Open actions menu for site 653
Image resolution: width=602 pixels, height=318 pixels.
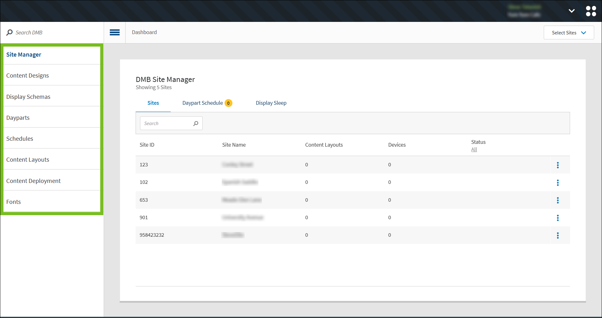point(558,200)
